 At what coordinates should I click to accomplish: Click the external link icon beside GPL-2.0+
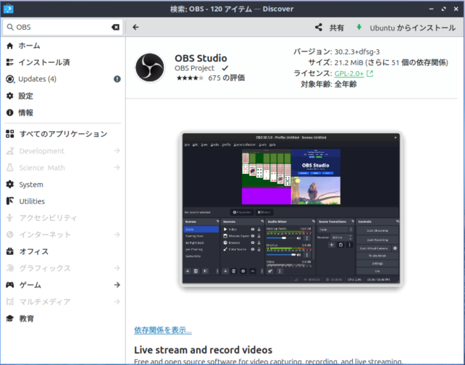pyautogui.click(x=370, y=74)
